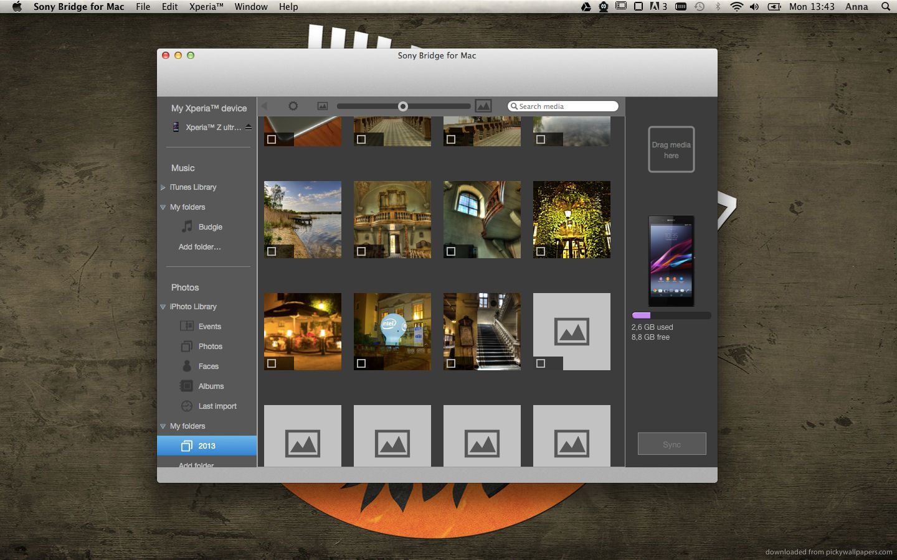Click the "My Xperia™ device" sidebar heading
This screenshot has width=897, height=560.
coord(209,108)
